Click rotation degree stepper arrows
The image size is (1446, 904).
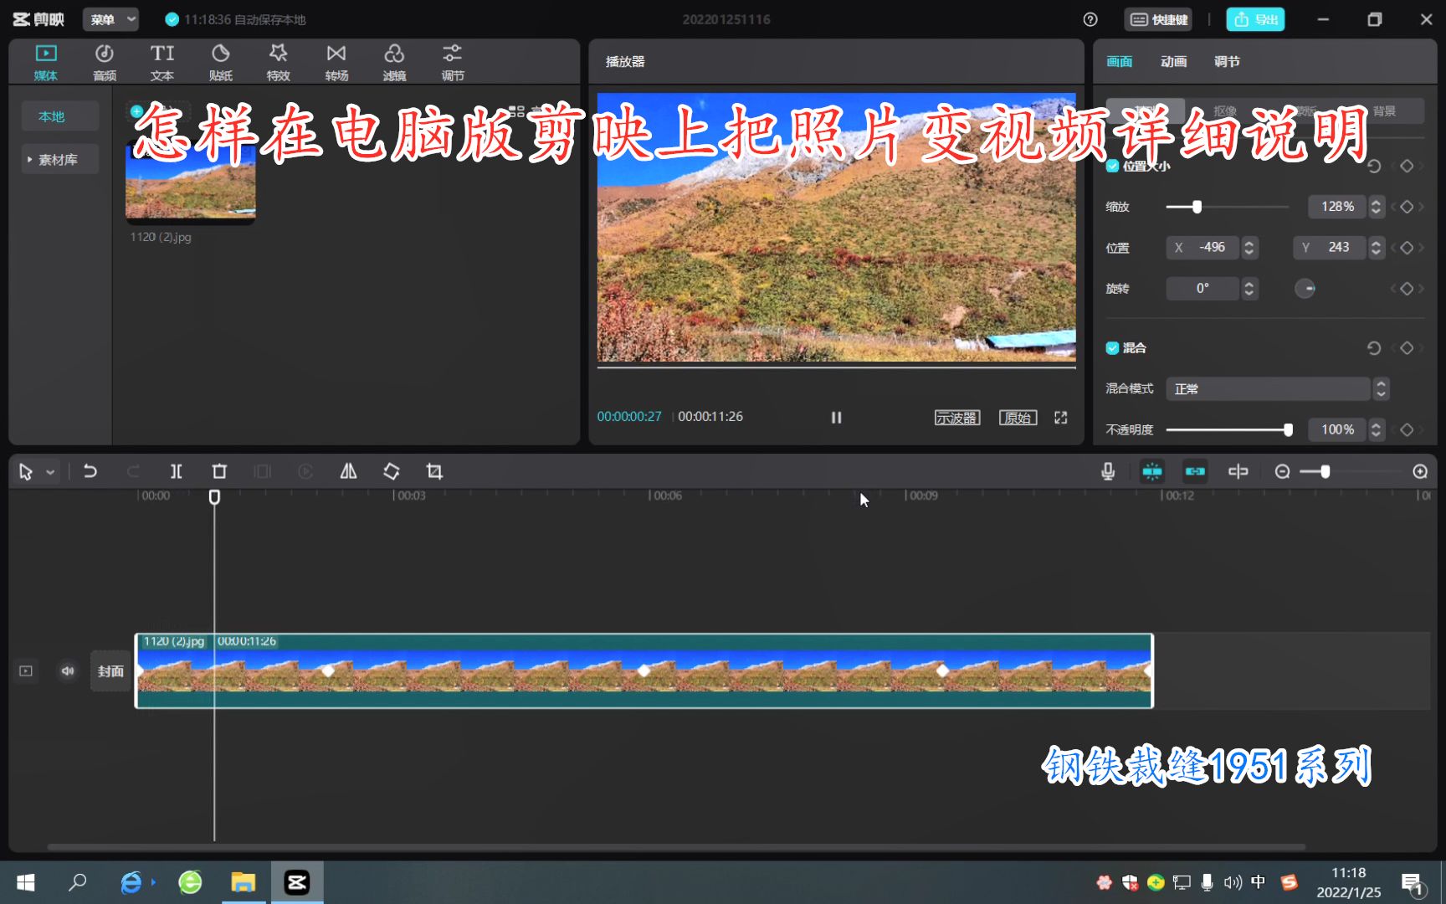[x=1249, y=289]
